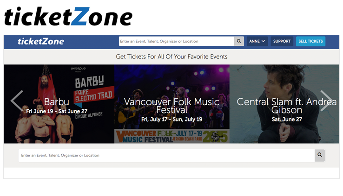Open the ANNE account dropdown

pos(257,41)
